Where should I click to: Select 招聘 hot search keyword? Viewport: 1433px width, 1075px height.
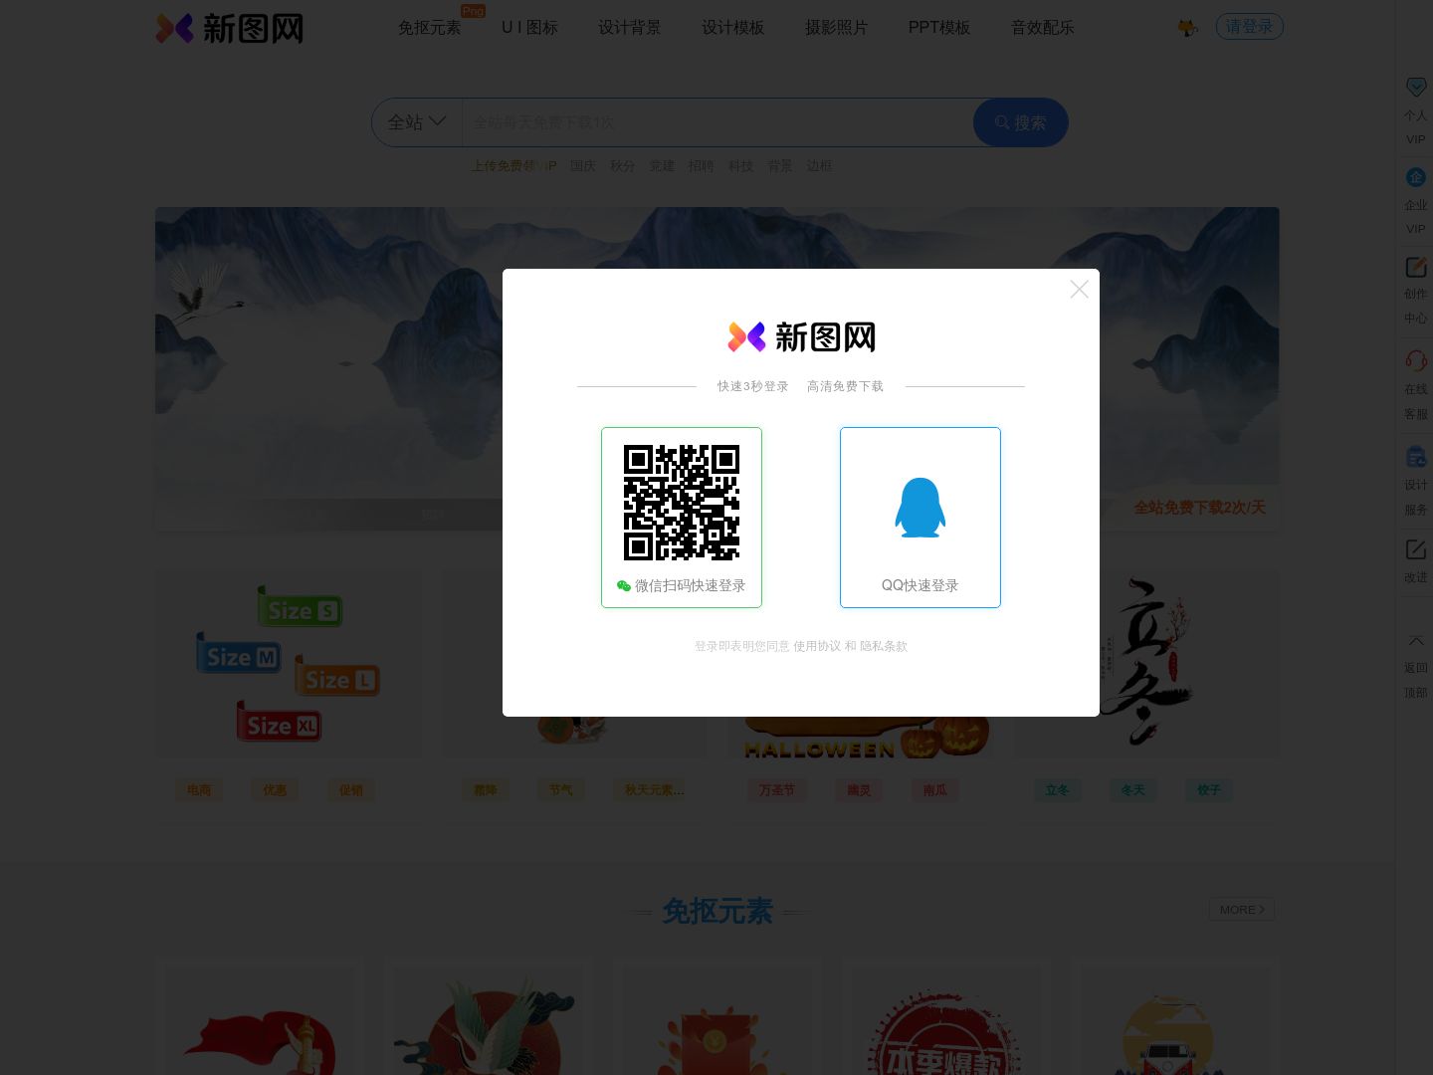701,166
